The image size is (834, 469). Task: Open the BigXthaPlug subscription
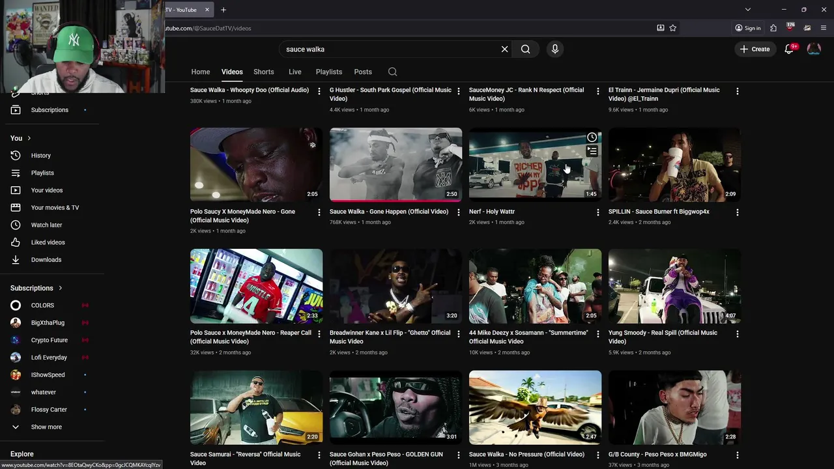[x=51, y=322]
